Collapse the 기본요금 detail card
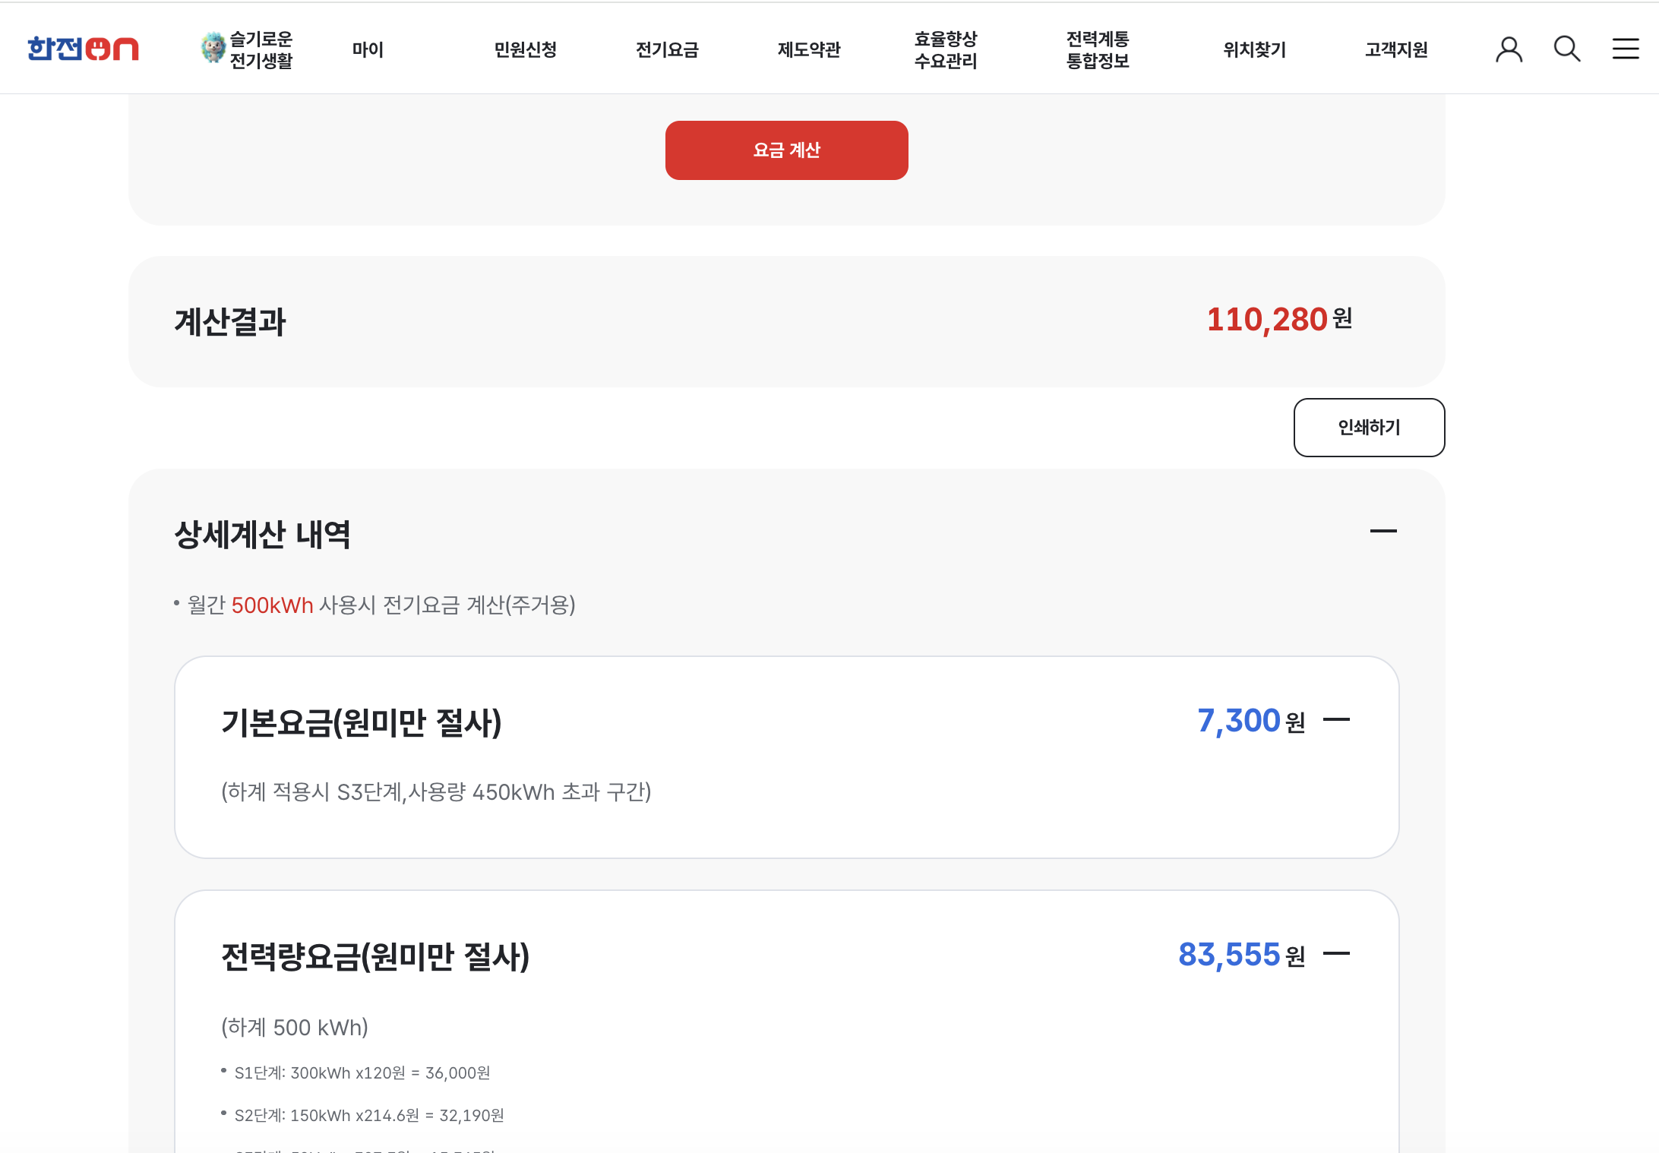 click(1336, 719)
